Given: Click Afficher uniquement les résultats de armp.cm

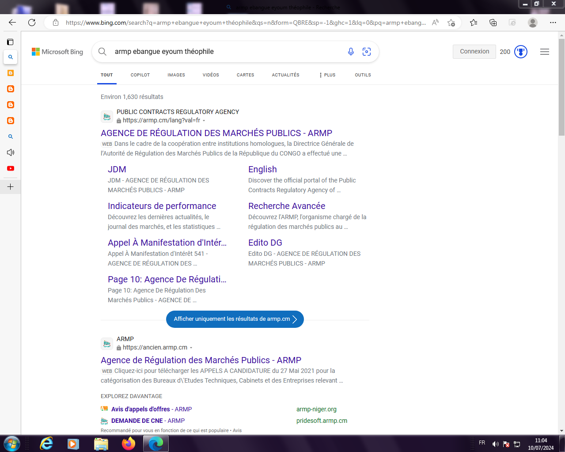Looking at the screenshot, I should 235,319.
